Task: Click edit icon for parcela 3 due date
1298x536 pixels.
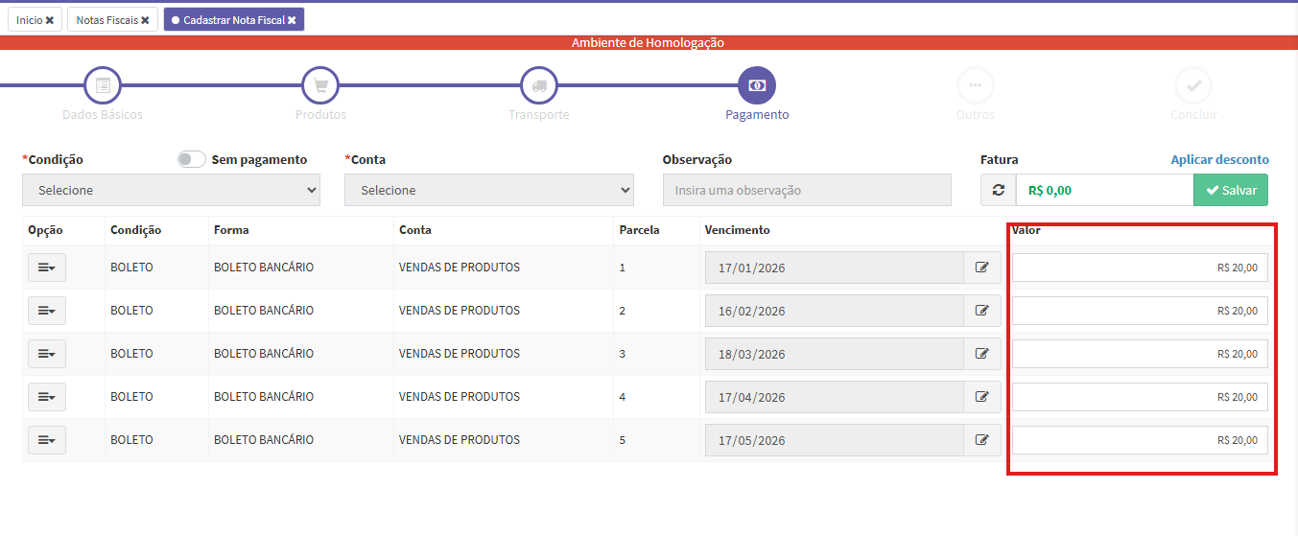Action: (x=981, y=354)
